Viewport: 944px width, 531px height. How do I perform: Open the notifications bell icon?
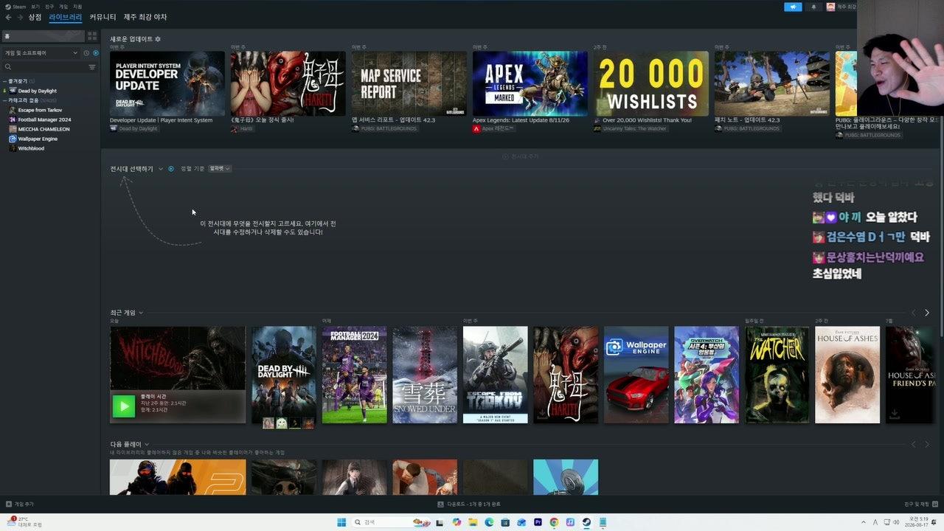pyautogui.click(x=814, y=7)
